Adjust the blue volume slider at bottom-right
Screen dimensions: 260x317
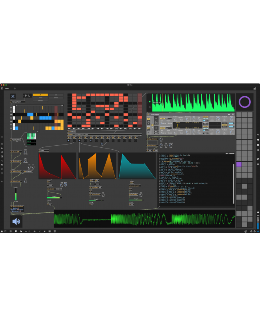[x=258, y=223]
